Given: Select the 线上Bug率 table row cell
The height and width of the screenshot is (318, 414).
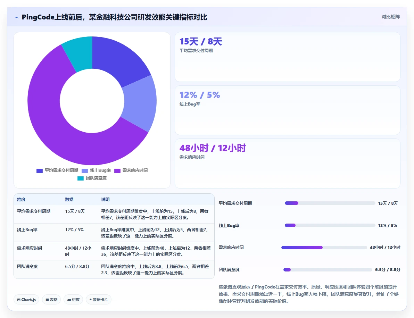Looking at the screenshot, I should (x=27, y=230).
